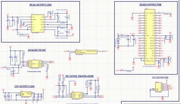181x104 pixels.
Task: Select the TVS diode symbol near FB1
Action: [x=118, y=41]
